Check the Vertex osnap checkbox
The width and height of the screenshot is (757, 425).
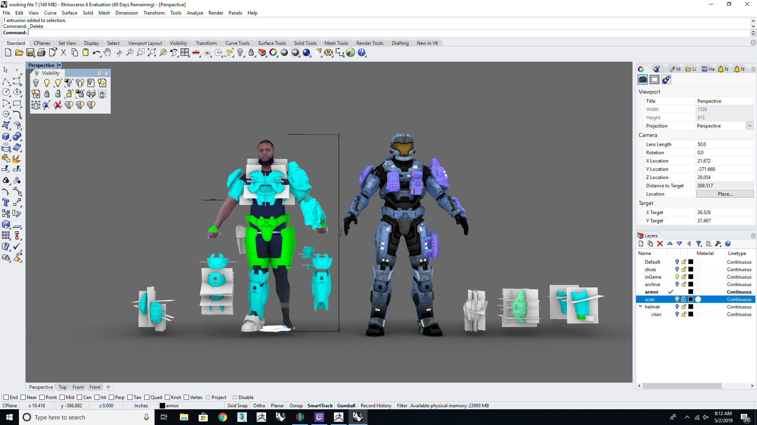(186, 397)
